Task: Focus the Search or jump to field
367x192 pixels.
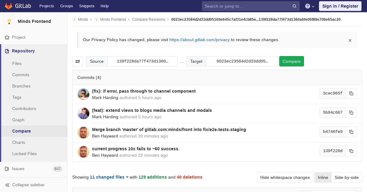Action: 248,6
